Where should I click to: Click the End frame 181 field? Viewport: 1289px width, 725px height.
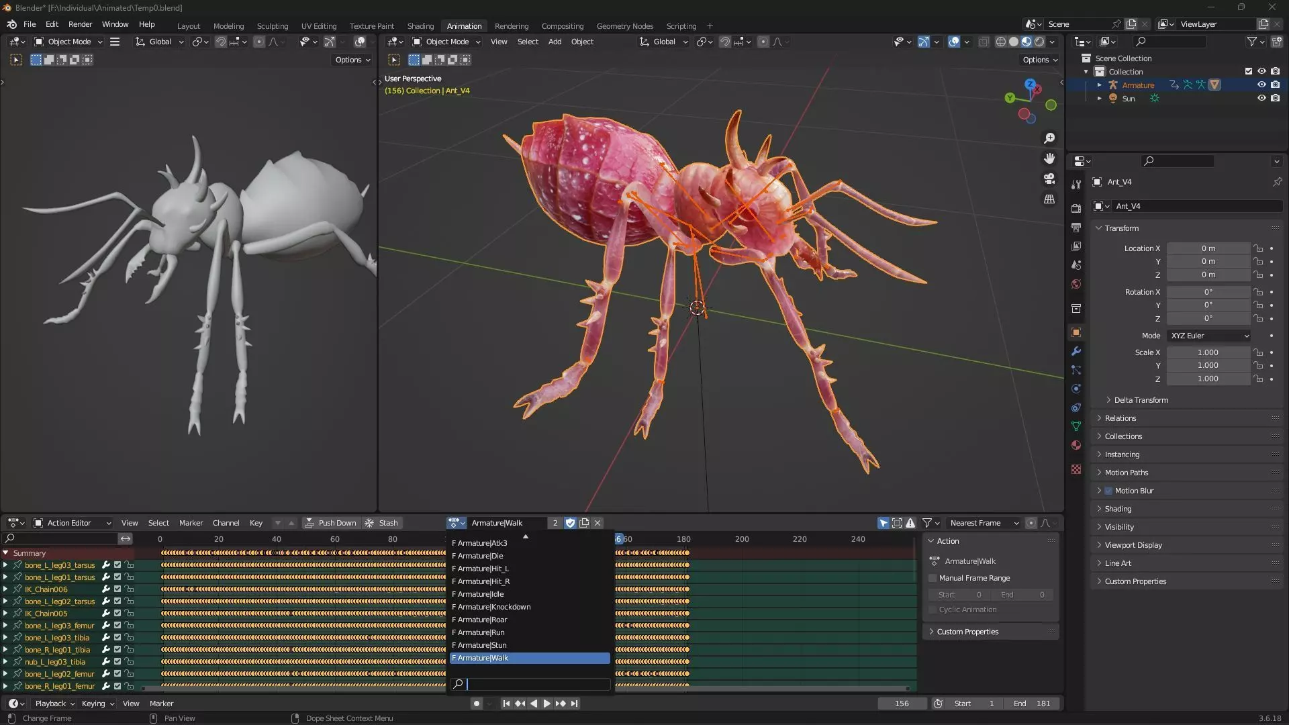1033,704
